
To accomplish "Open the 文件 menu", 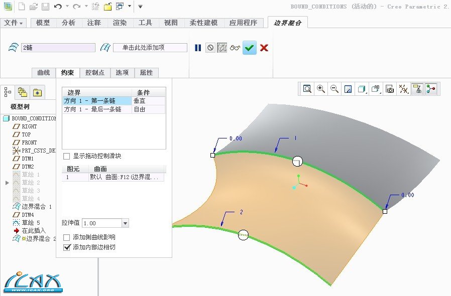I will coord(13,23).
